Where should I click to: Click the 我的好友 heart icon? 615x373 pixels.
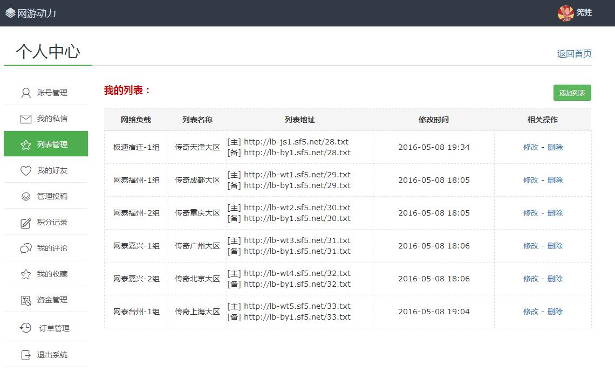coord(26,170)
